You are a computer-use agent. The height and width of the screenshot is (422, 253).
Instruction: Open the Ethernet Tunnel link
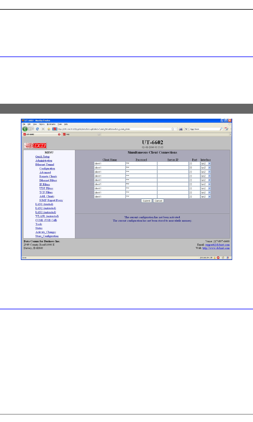click(45, 164)
